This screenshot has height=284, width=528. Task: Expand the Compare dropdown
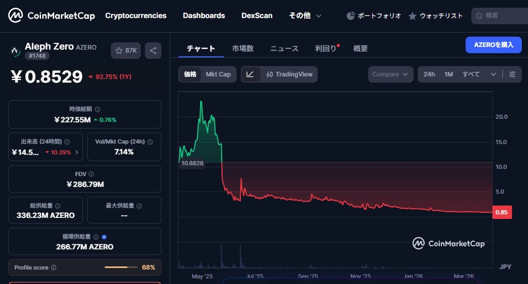390,74
